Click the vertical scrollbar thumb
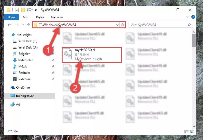Screen dimensions: 203x140 194,41
